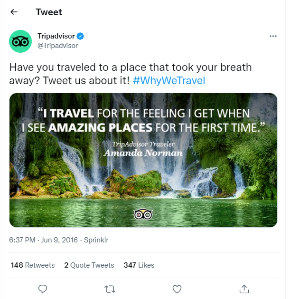View the 2 Quote Tweets list
The image size is (290, 299).
click(x=89, y=265)
